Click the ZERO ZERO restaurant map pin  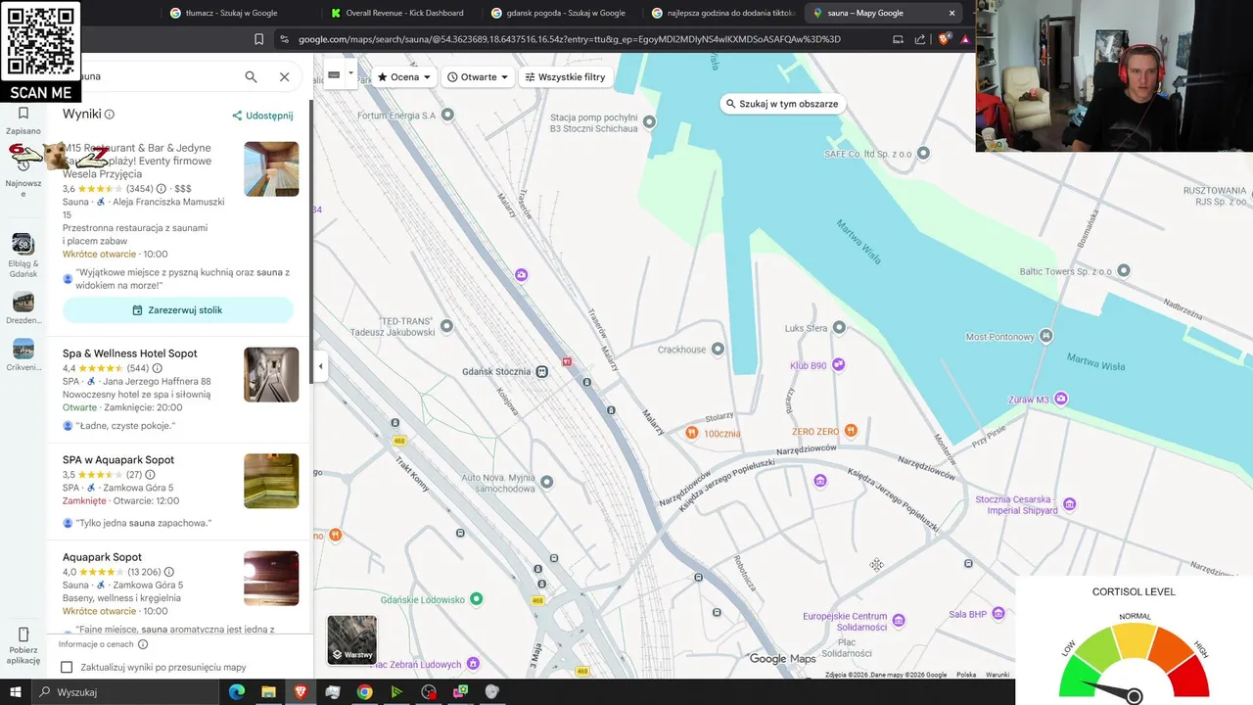click(851, 431)
